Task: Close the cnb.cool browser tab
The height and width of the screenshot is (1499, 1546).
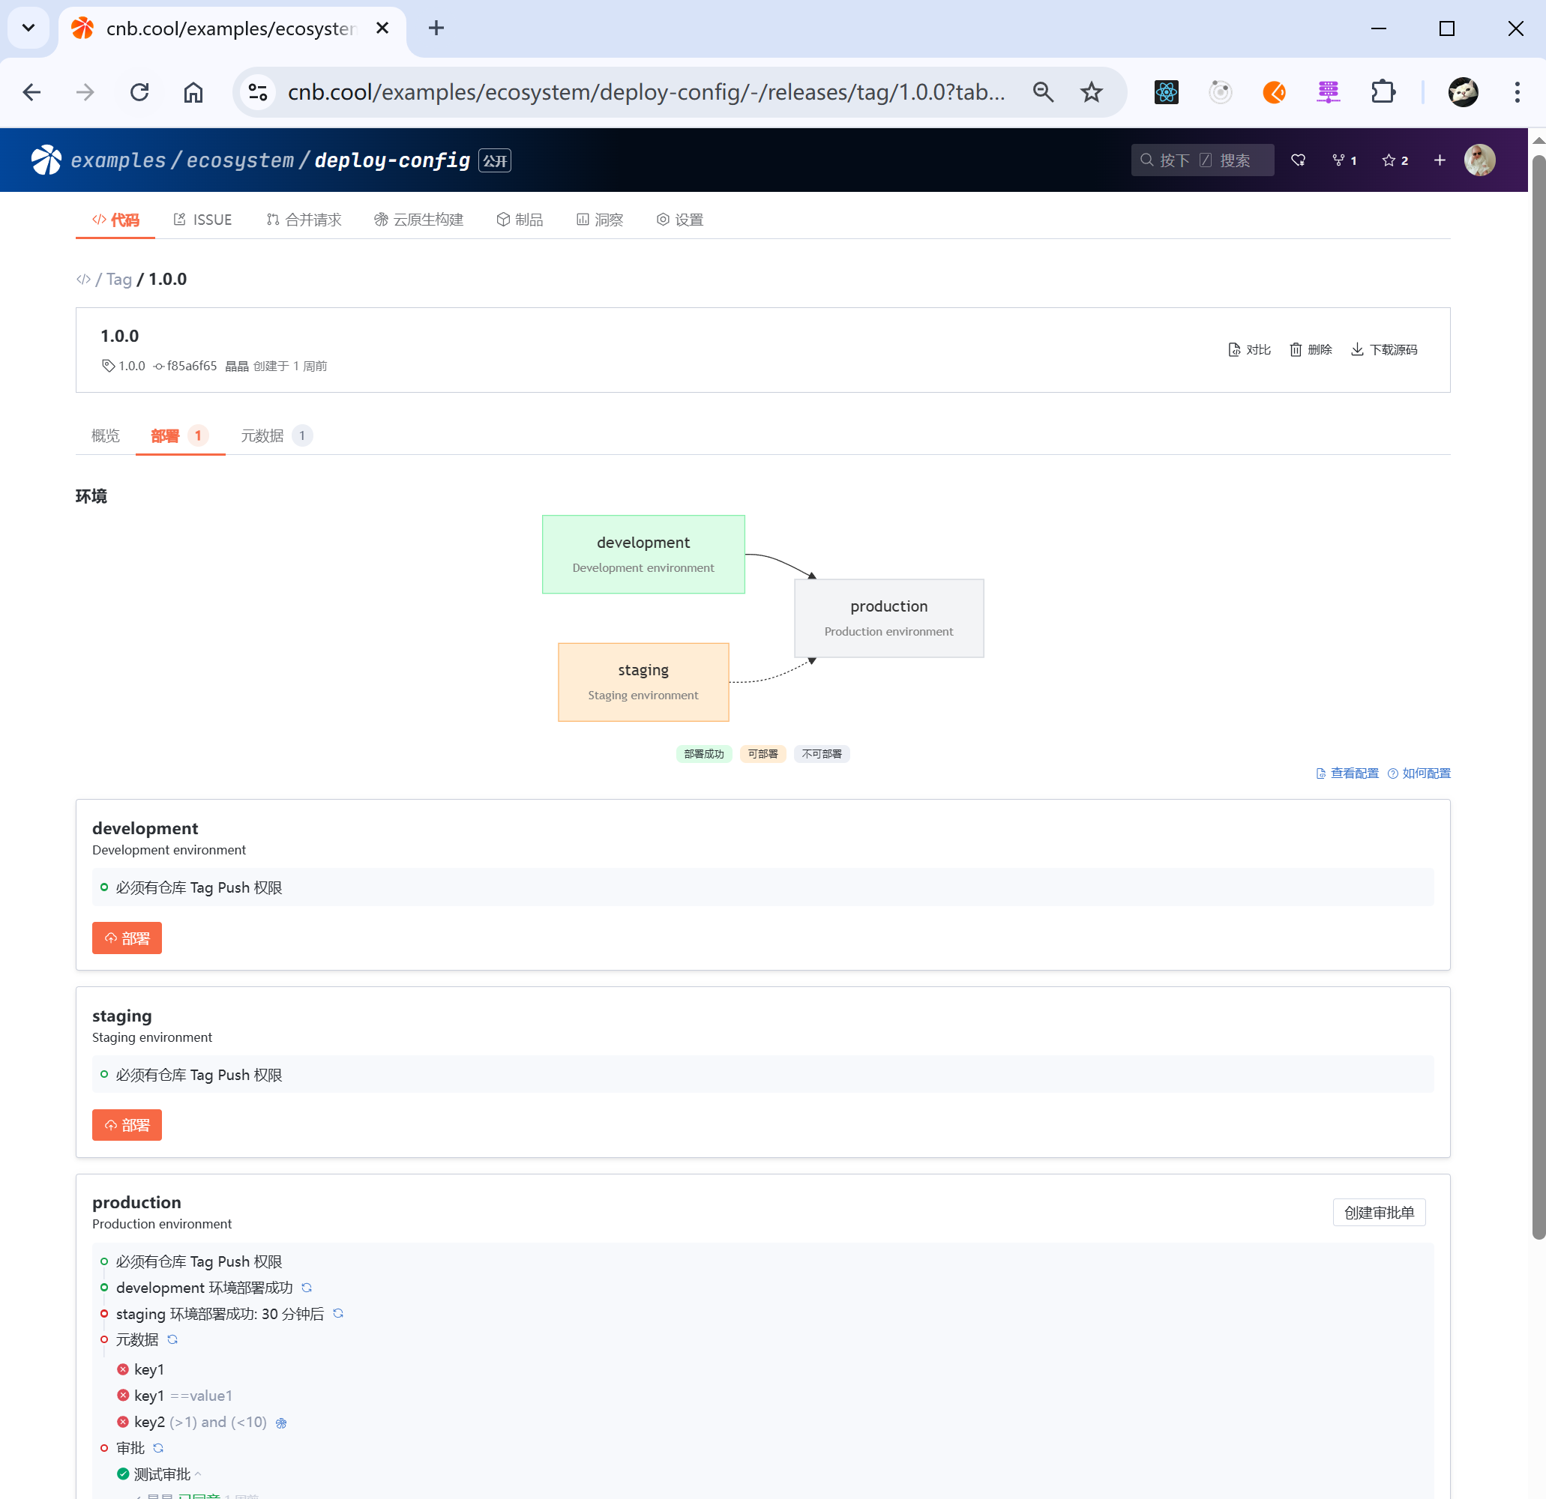Action: 382,28
